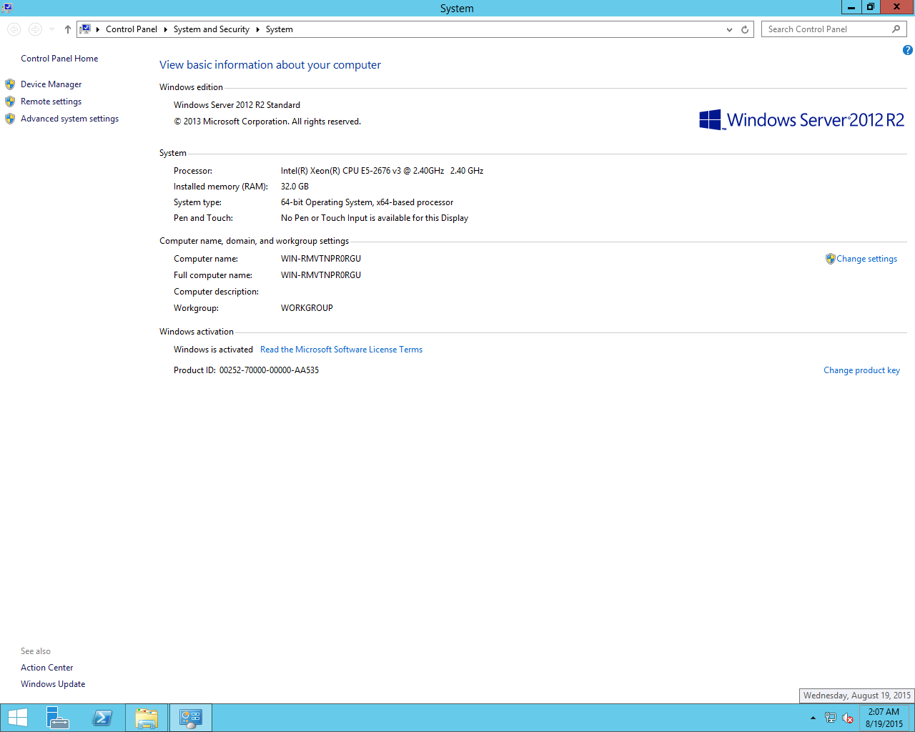Click the Forward navigation arrow
Viewport: 915px width, 732px height.
[35, 29]
